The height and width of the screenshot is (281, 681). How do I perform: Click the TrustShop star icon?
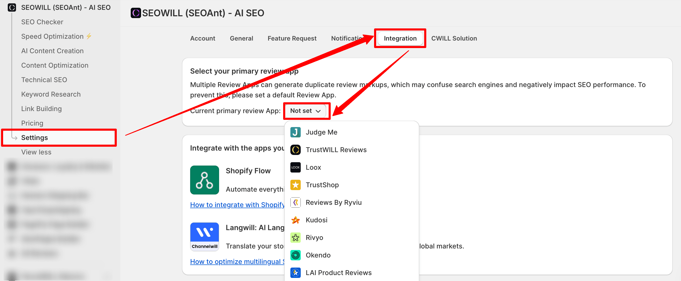point(295,185)
